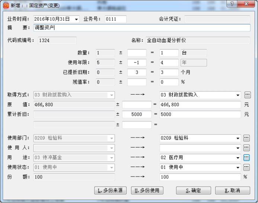This screenshot has width=258, height=203.
Task: Click the 代码或编号 field showing 1324
Action: pyautogui.click(x=57, y=41)
